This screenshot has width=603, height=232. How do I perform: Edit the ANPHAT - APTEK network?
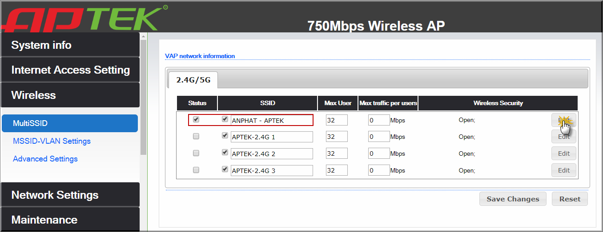tap(564, 120)
